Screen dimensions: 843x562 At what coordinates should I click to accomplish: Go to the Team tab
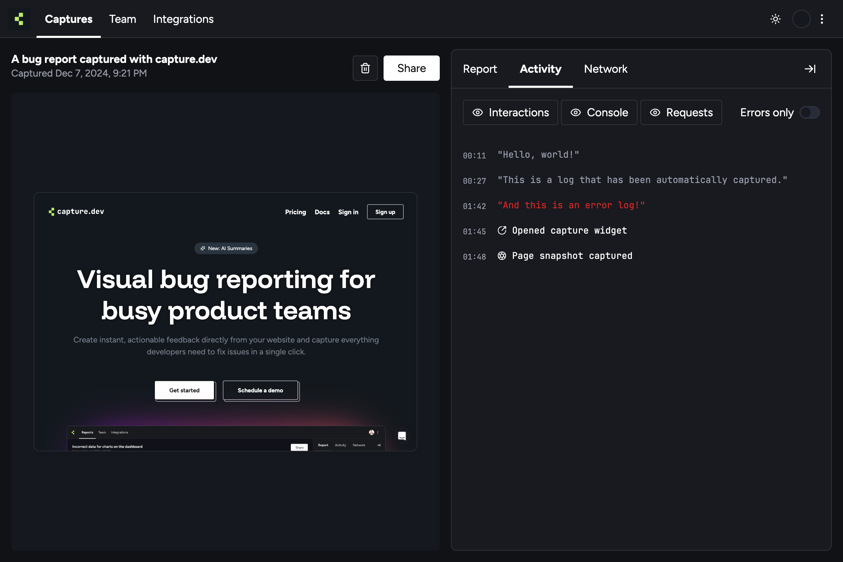[x=123, y=19]
